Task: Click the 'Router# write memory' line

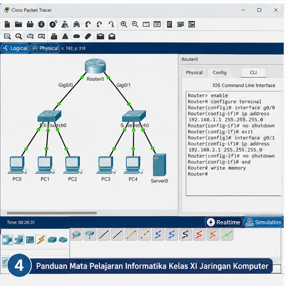Action: click(x=217, y=168)
